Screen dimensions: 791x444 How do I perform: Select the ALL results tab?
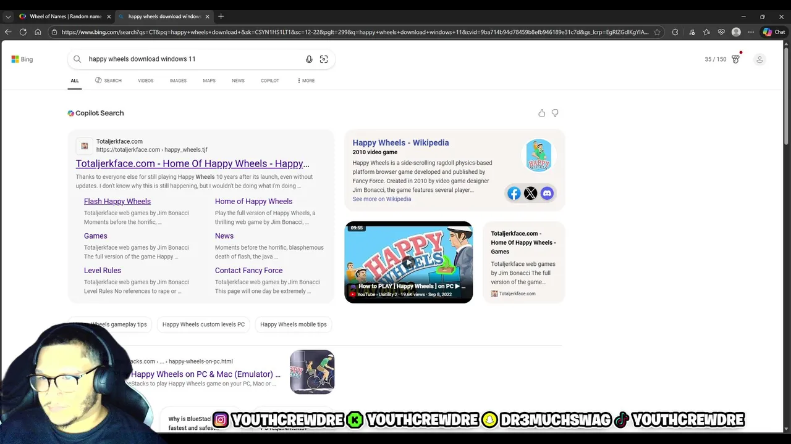coord(75,81)
